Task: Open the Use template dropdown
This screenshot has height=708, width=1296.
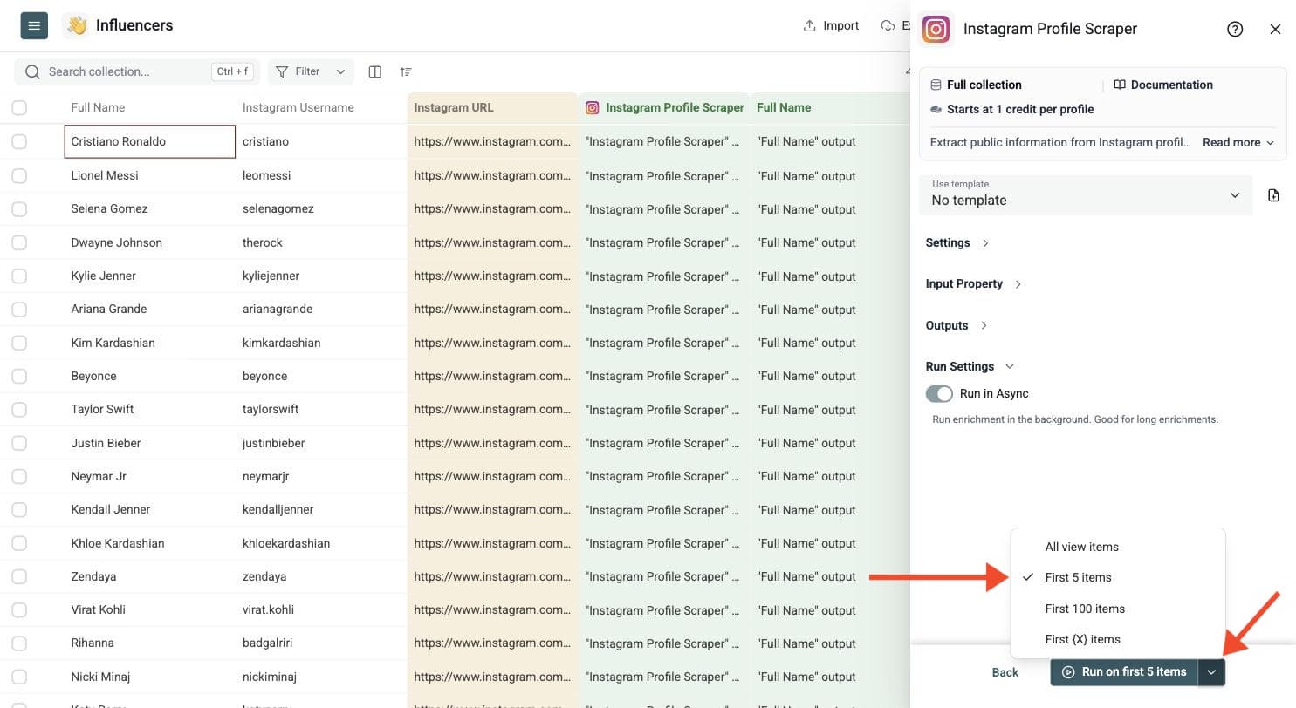Action: point(1086,194)
